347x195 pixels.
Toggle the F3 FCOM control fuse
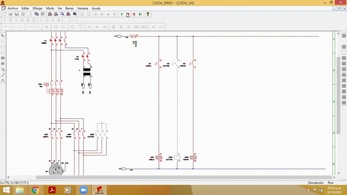click(x=134, y=36)
